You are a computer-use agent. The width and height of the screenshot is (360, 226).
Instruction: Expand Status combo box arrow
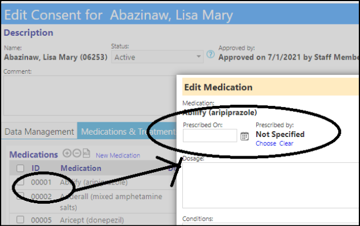[x=199, y=56]
